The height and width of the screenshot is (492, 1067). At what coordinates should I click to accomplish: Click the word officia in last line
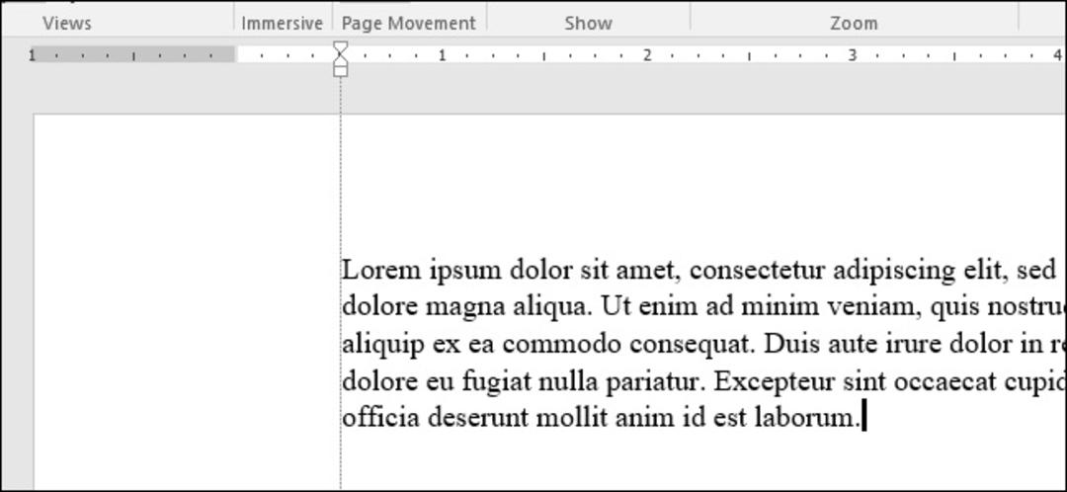pos(381,417)
